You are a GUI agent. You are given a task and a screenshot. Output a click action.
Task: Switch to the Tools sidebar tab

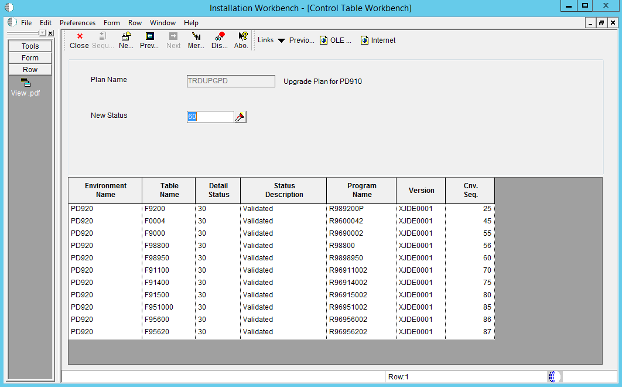29,46
